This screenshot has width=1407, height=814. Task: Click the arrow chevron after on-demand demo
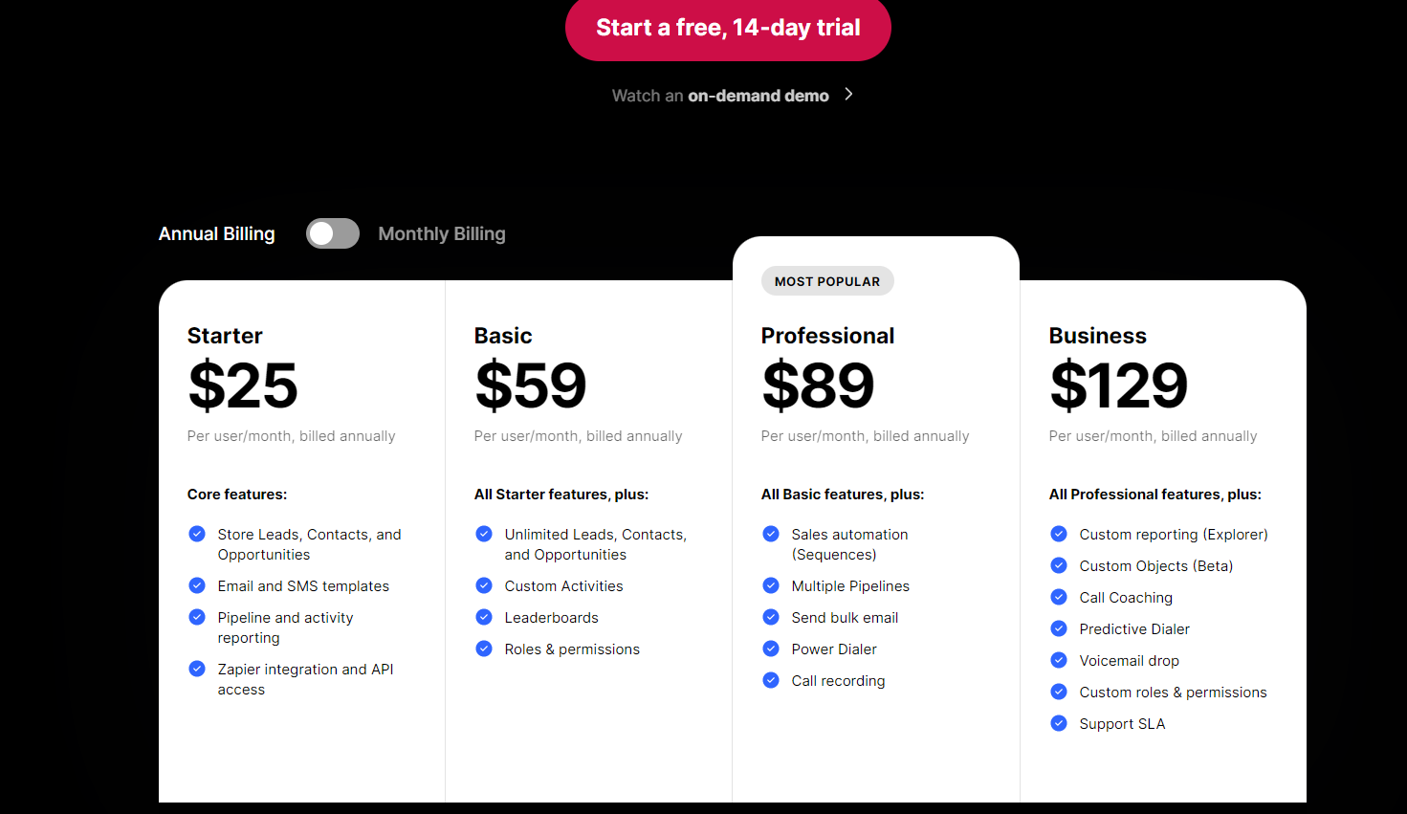pos(848,95)
